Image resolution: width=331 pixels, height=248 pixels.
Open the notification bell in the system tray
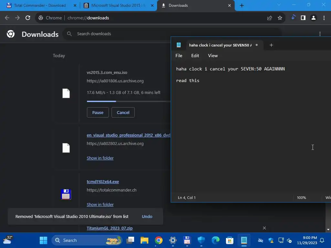pos(322,240)
